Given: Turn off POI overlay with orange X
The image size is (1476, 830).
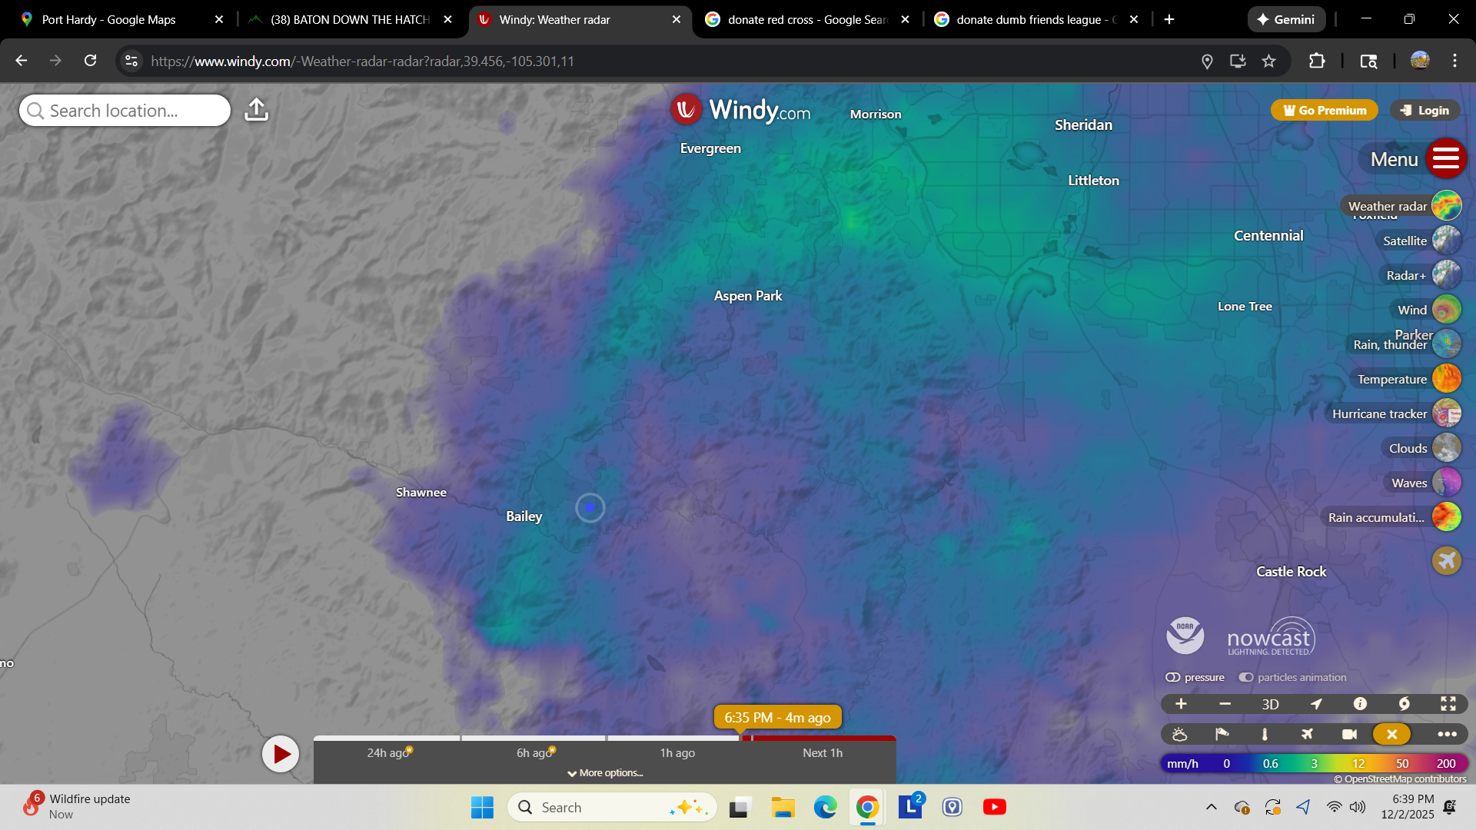Looking at the screenshot, I should coord(1391,735).
